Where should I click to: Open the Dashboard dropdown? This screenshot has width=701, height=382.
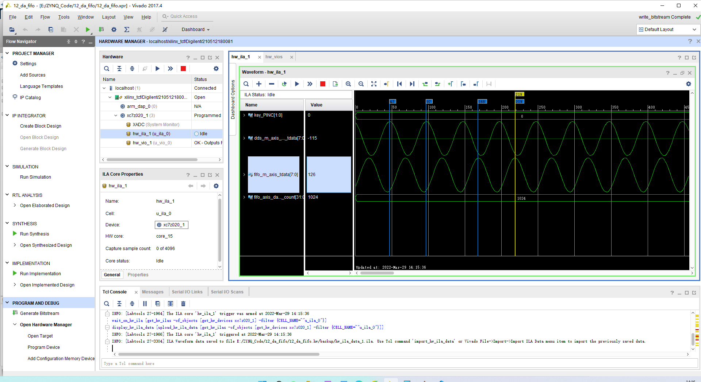click(x=196, y=30)
